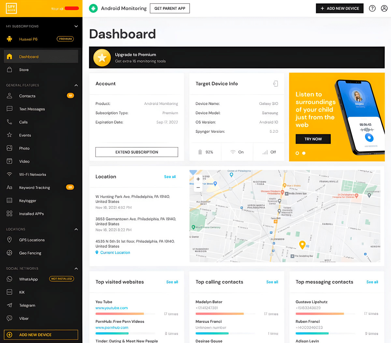Viewport: 391px width, 343px height.
Task: Click the Photo picture icon
Action: click(x=9, y=148)
